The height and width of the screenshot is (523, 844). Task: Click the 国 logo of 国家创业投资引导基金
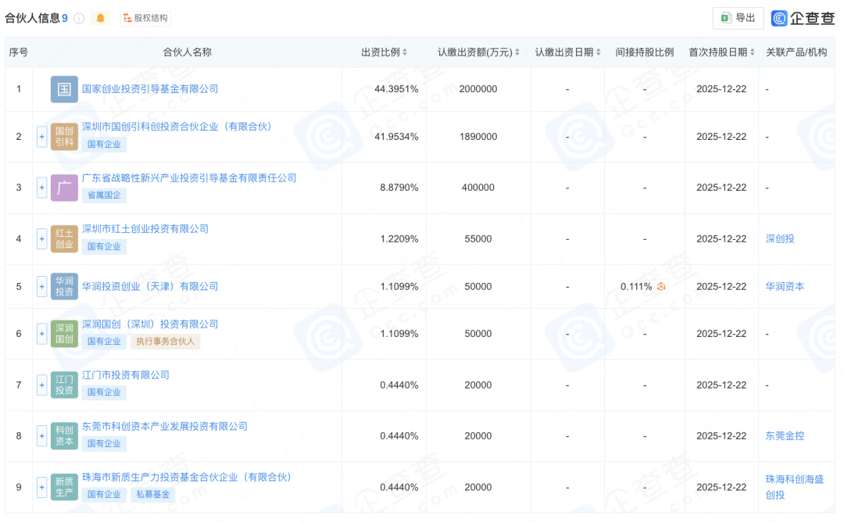pyautogui.click(x=64, y=89)
